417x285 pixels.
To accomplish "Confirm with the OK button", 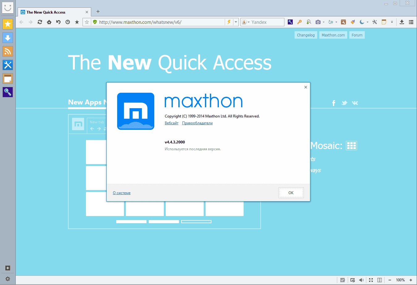I will [291, 193].
